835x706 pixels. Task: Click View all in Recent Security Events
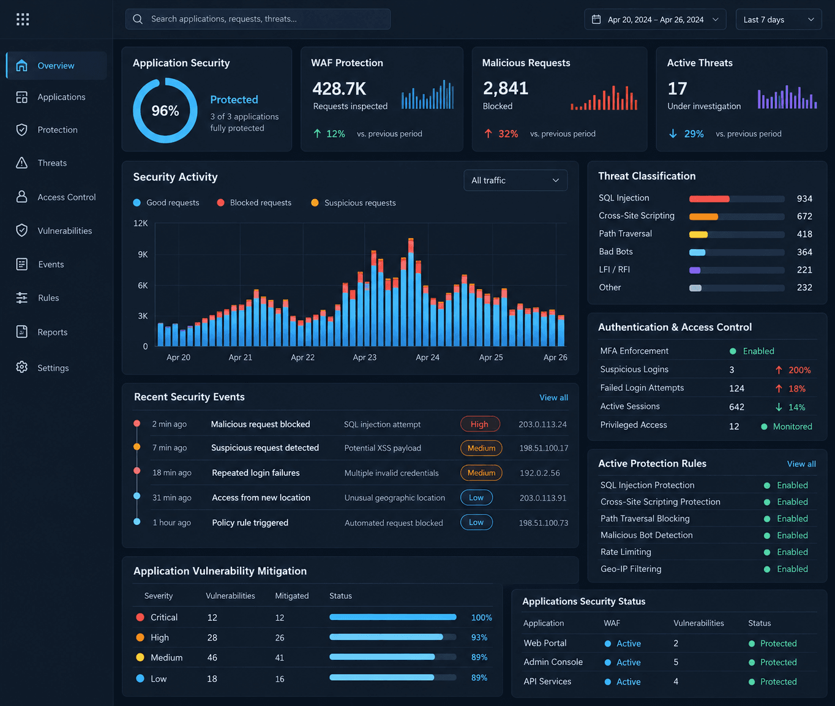click(x=553, y=397)
